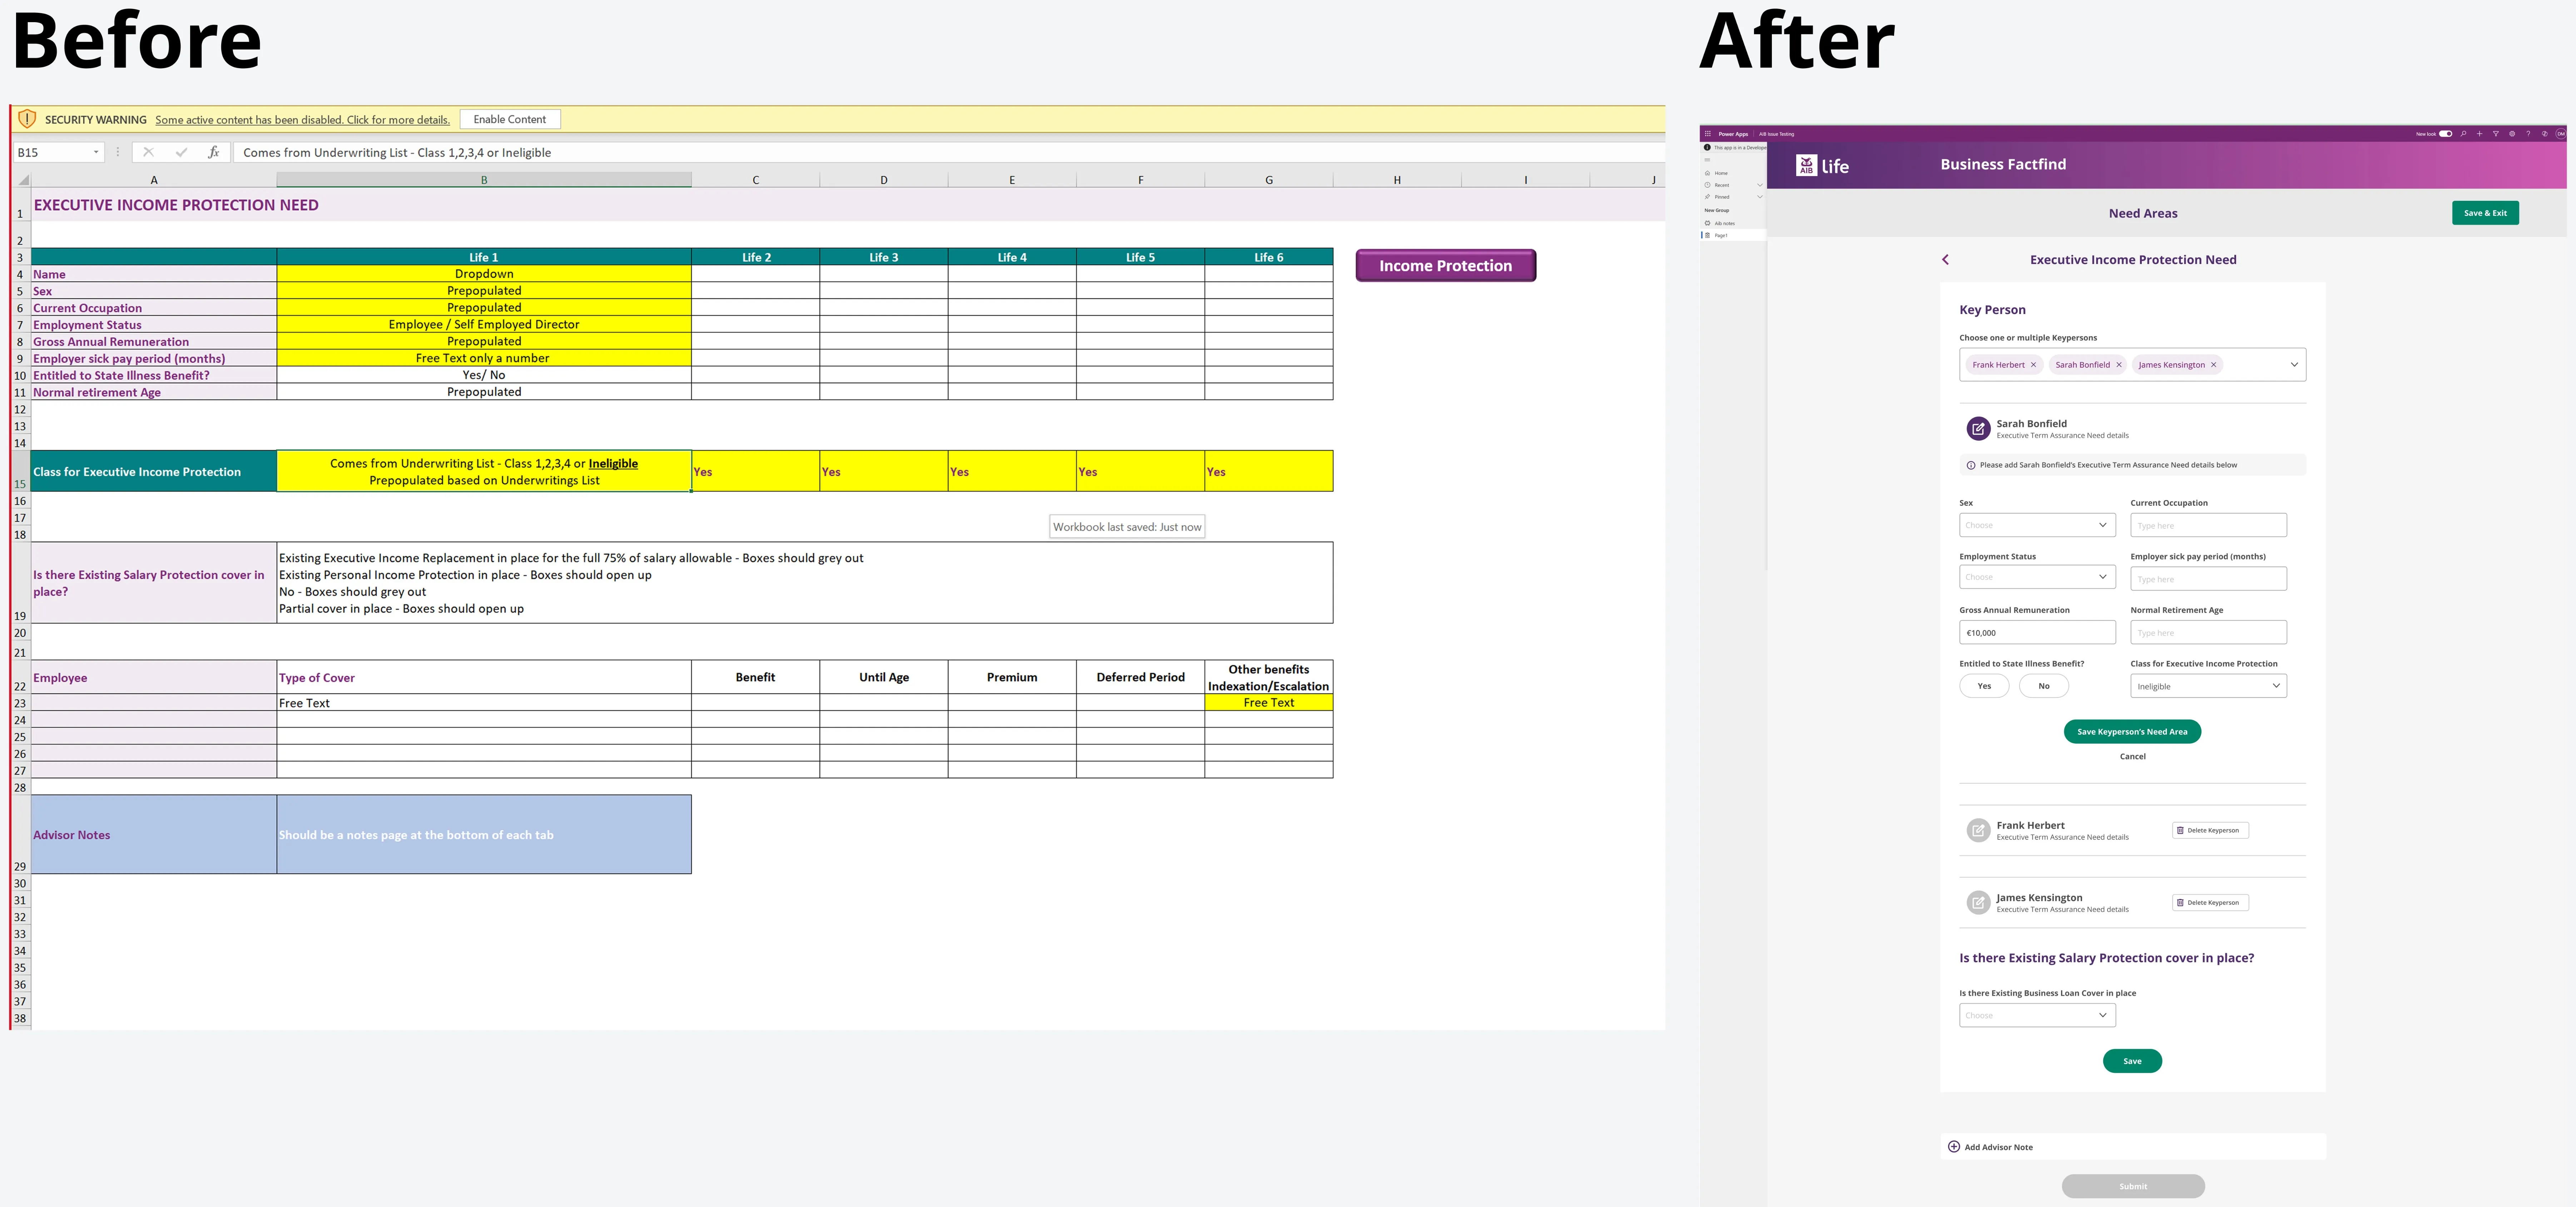Click the Gross Annual Remuneration field
Viewport: 2576px width, 1207px height.
[x=2037, y=633]
